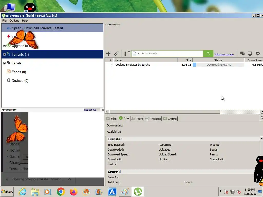Click the Smart Search input field
This screenshot has width=263, height=197.
point(172,54)
